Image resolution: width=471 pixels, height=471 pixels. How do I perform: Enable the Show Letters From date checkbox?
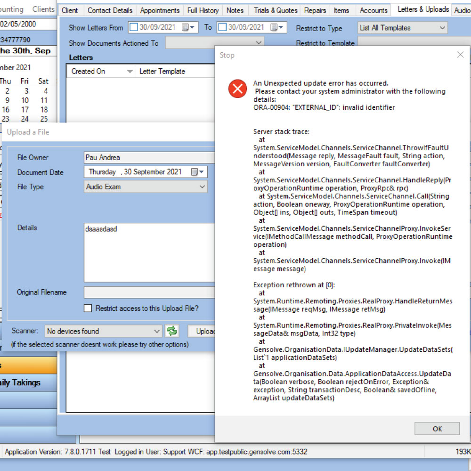pyautogui.click(x=134, y=27)
